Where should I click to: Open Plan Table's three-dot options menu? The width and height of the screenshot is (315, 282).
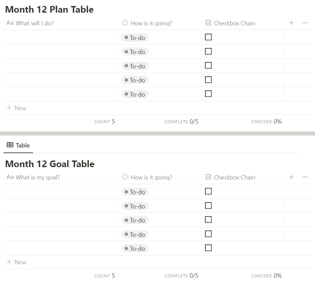point(305,23)
